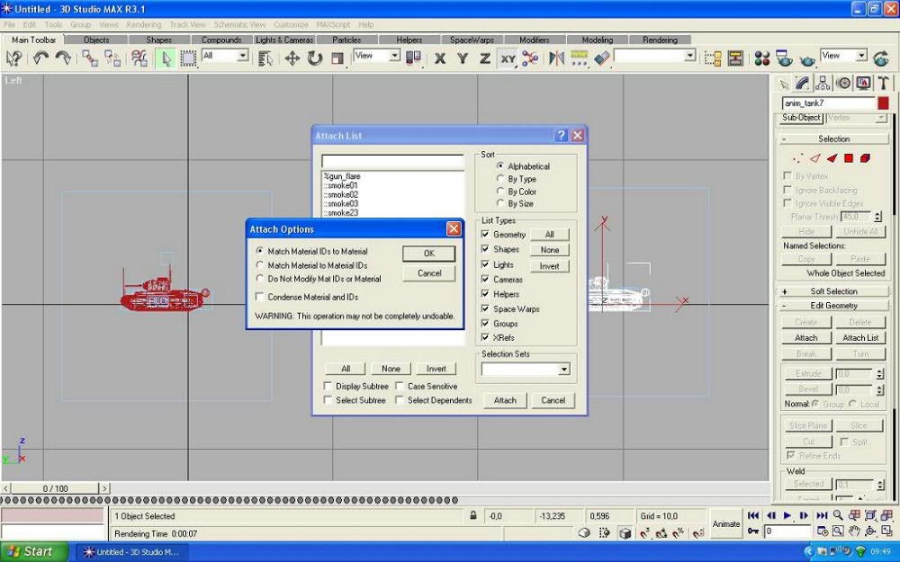Confirm Attach Options with OK
Image resolution: width=900 pixels, height=562 pixels.
point(428,253)
